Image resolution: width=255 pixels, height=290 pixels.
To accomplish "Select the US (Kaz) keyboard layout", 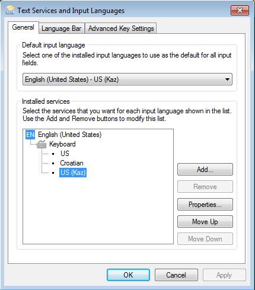I will [x=73, y=173].
